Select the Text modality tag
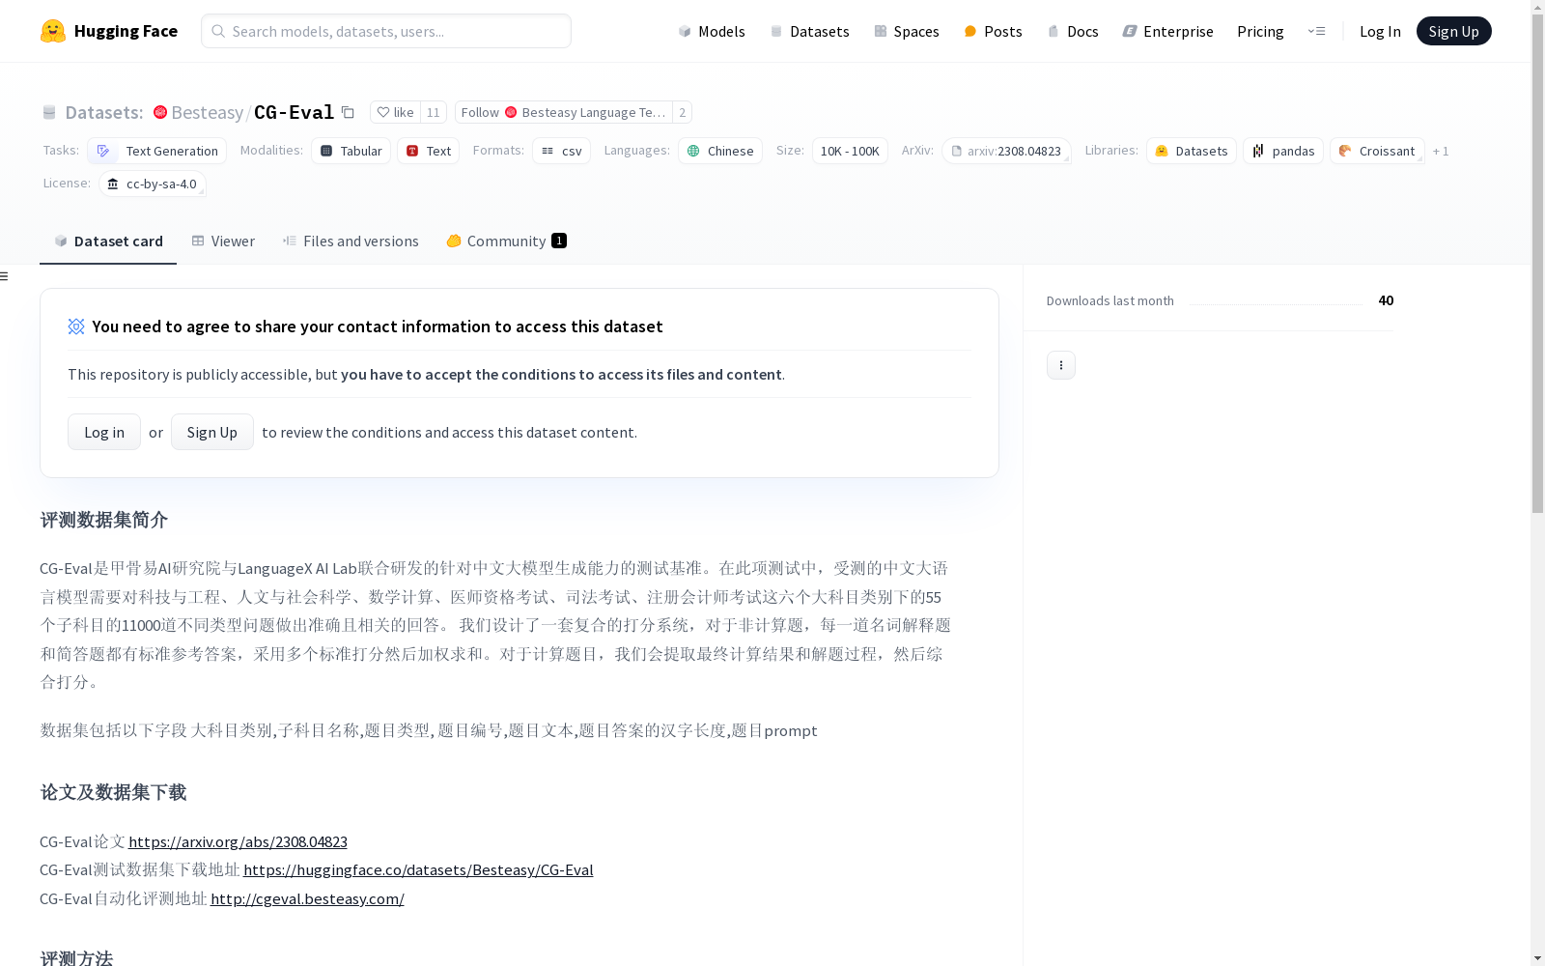1545x966 pixels. 428,151
